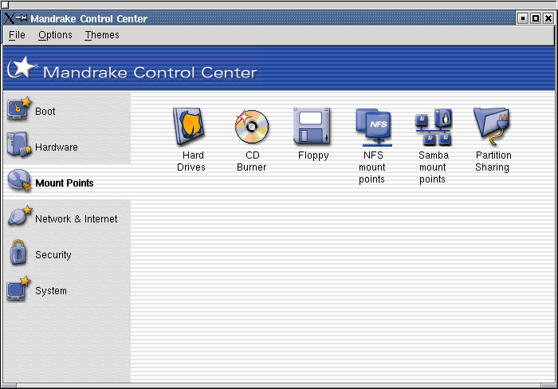The image size is (558, 389).
Task: Click the Hard Drives text label
Action: click(x=191, y=161)
